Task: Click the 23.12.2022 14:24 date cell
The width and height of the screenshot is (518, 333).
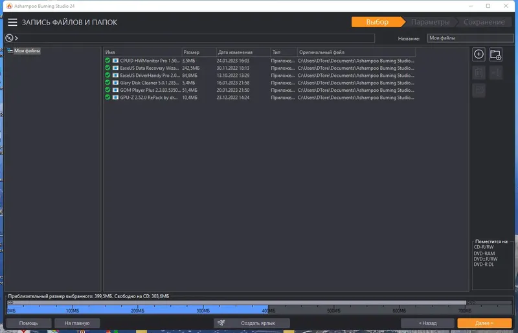Action: (233, 98)
